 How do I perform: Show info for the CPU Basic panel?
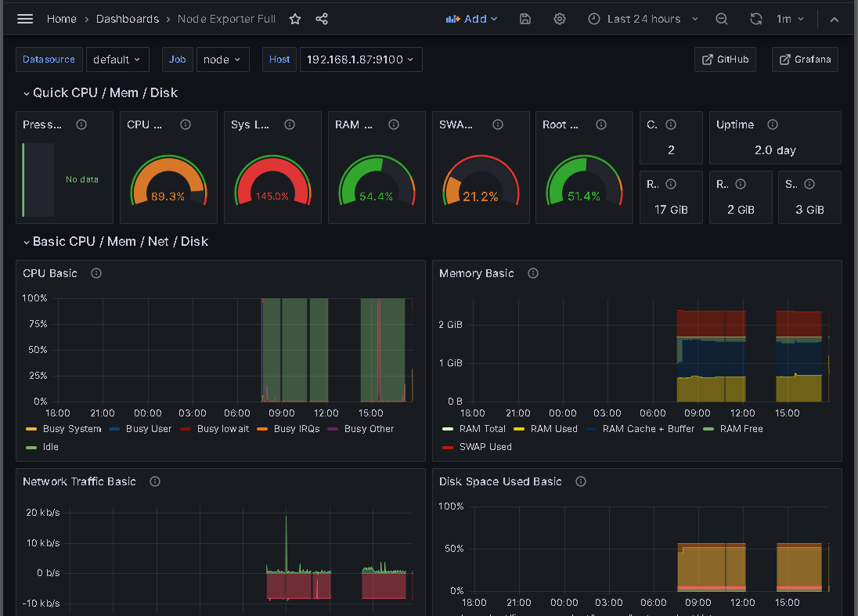coord(96,273)
